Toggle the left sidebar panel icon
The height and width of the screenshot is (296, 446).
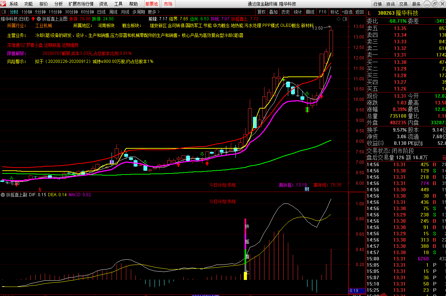click(4, 12)
